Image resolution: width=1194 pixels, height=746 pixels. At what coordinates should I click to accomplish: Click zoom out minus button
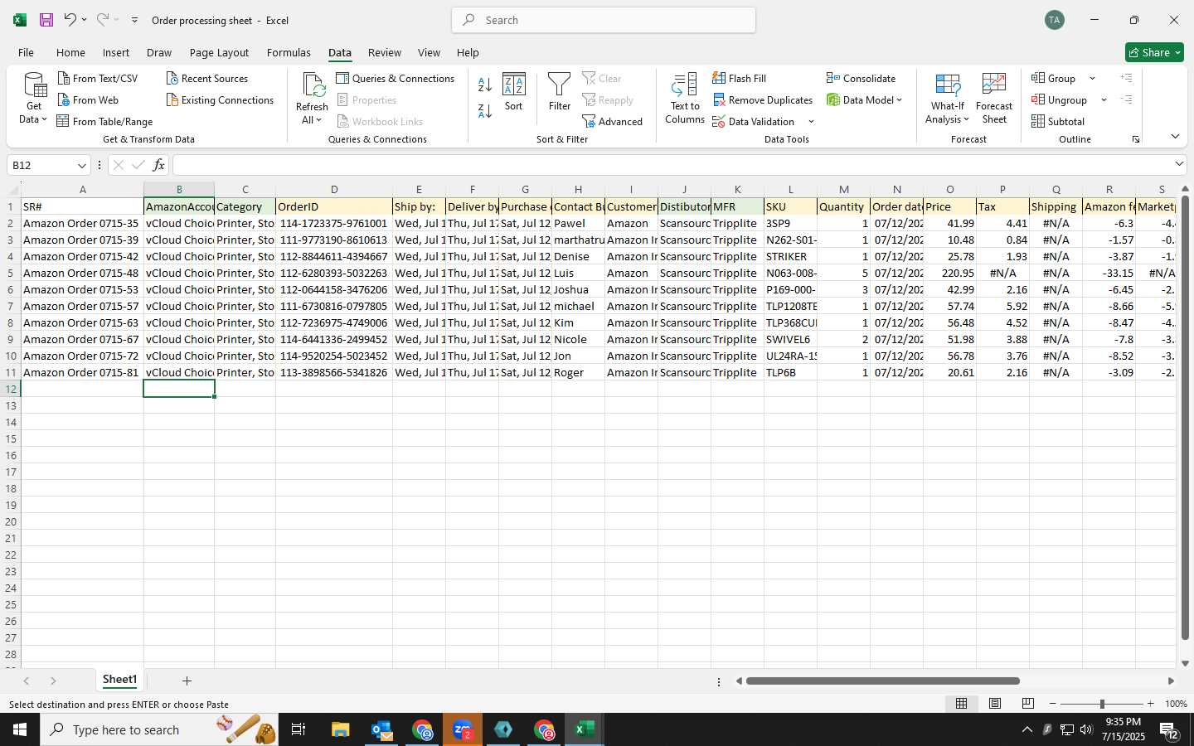coord(1053,704)
